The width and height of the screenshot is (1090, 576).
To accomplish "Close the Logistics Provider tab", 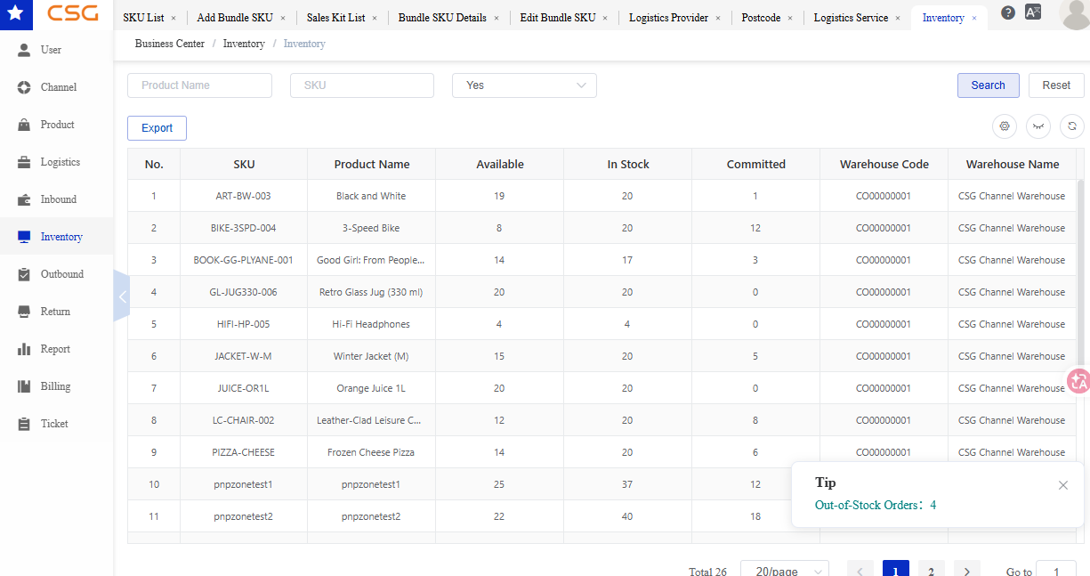I will (x=718, y=18).
